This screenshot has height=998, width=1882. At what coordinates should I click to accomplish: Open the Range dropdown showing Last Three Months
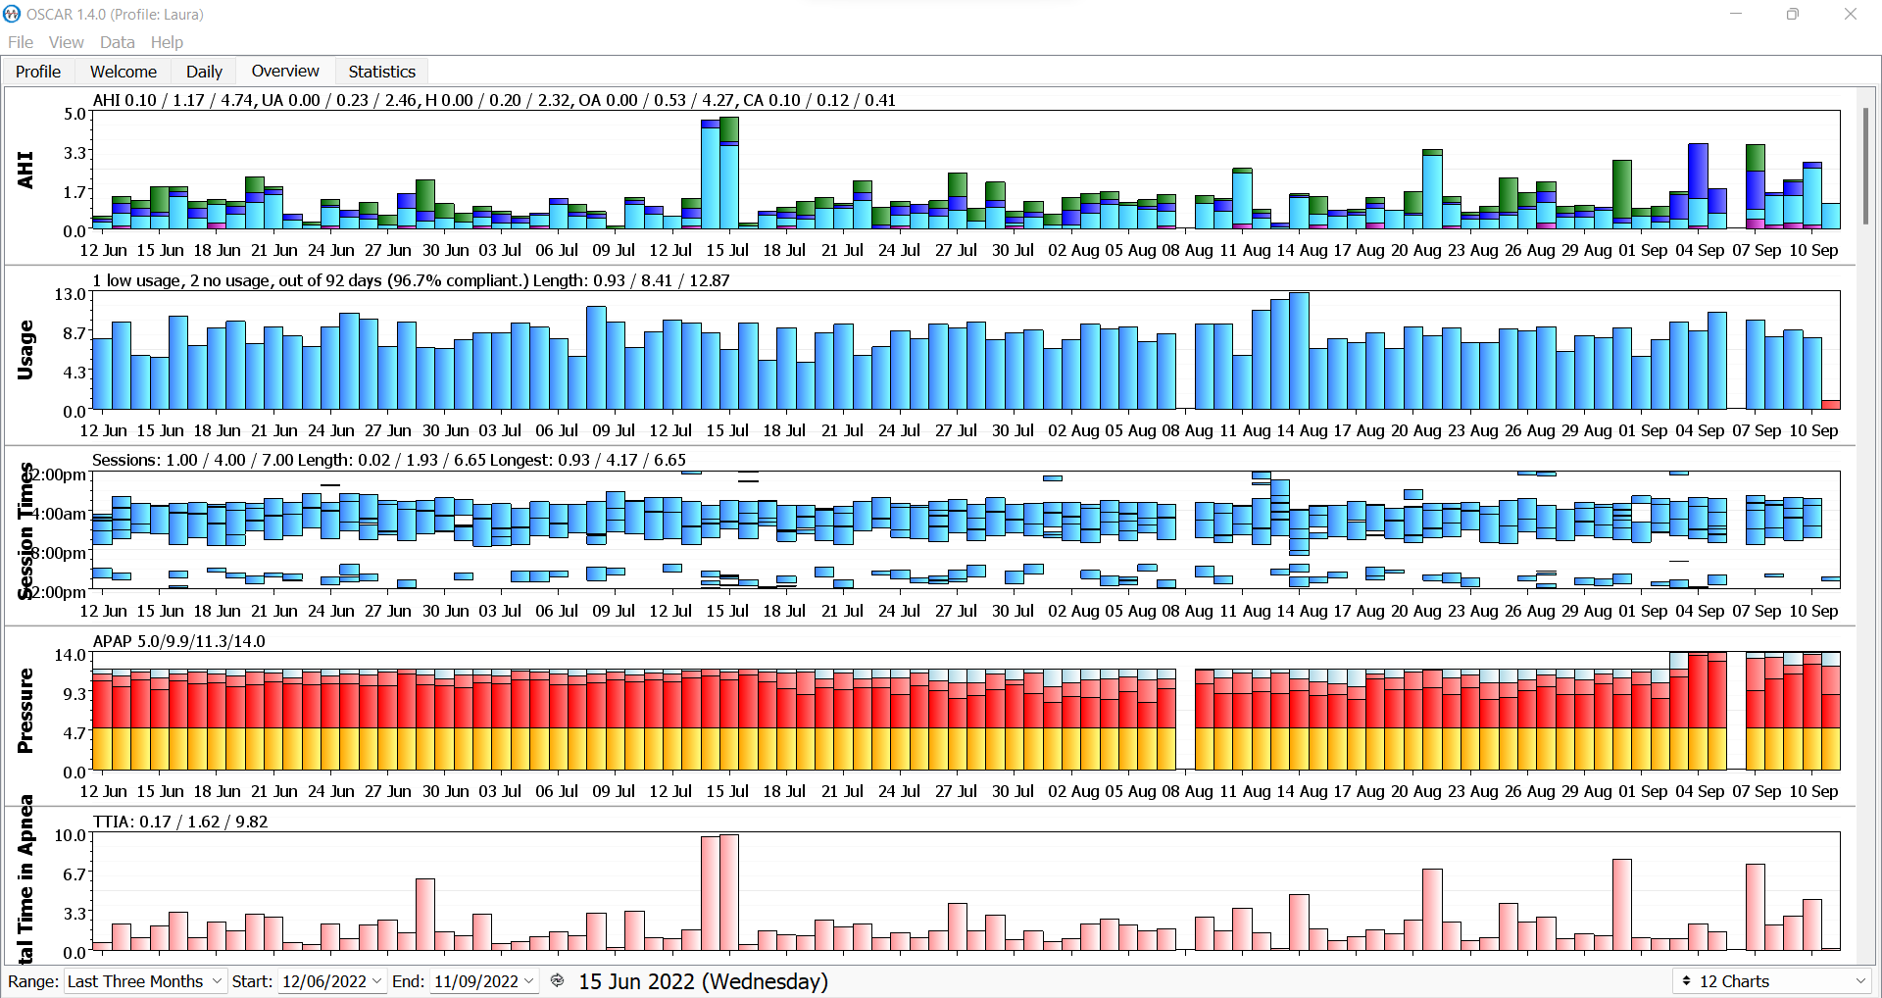click(x=144, y=981)
